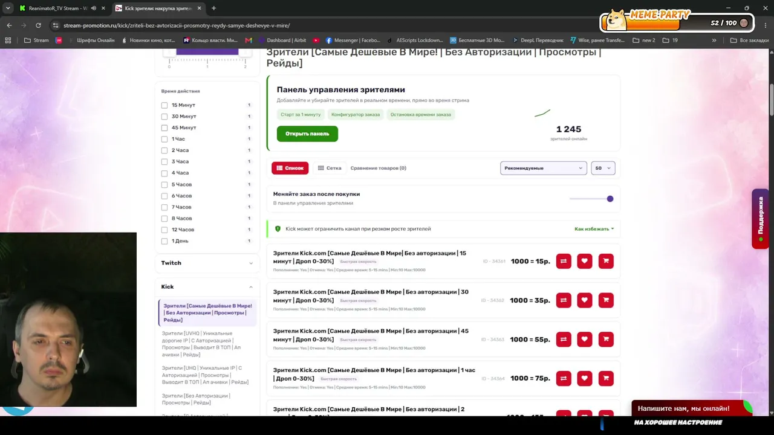Image resolution: width=774 pixels, height=435 pixels.
Task: Add the 1 час offer to cart
Action: [x=606, y=378]
